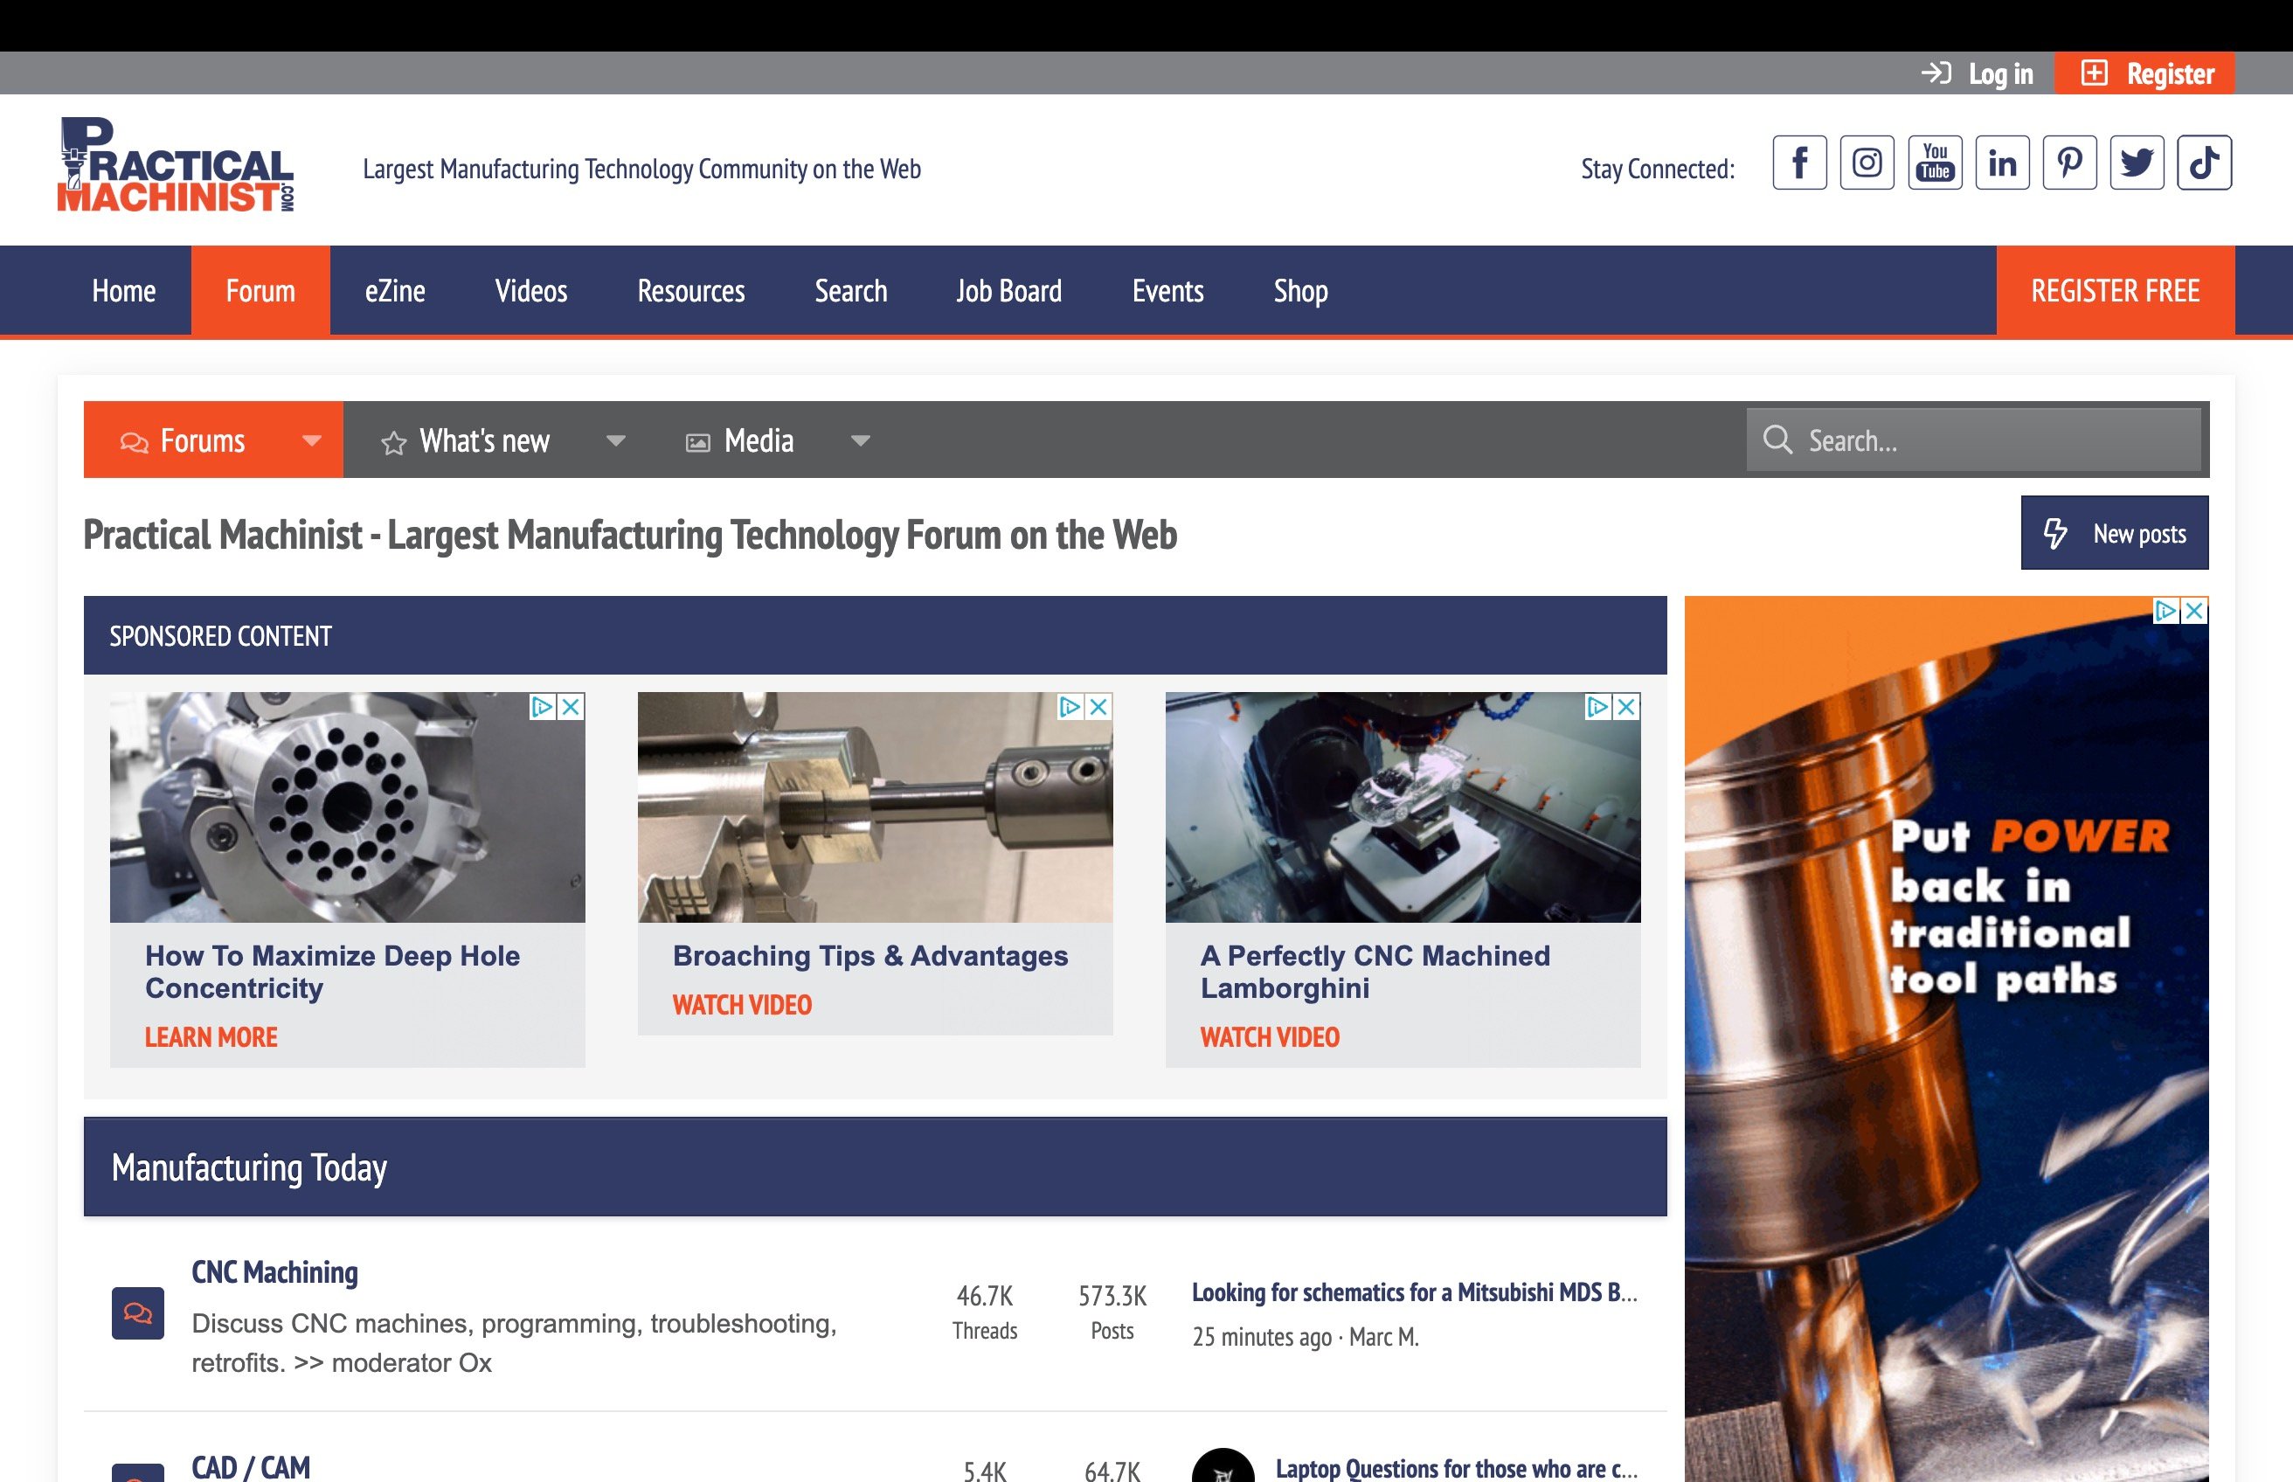Close the CNC Machined Lamborghini ad
2293x1482 pixels.
point(1626,707)
